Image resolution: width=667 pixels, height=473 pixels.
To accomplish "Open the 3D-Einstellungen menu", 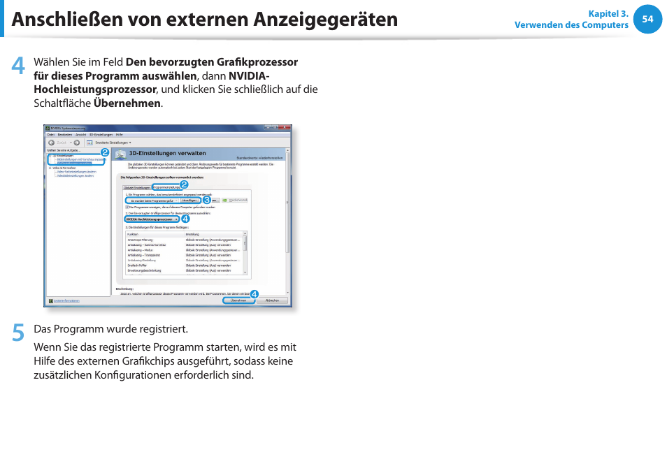I will pyautogui.click(x=101, y=135).
